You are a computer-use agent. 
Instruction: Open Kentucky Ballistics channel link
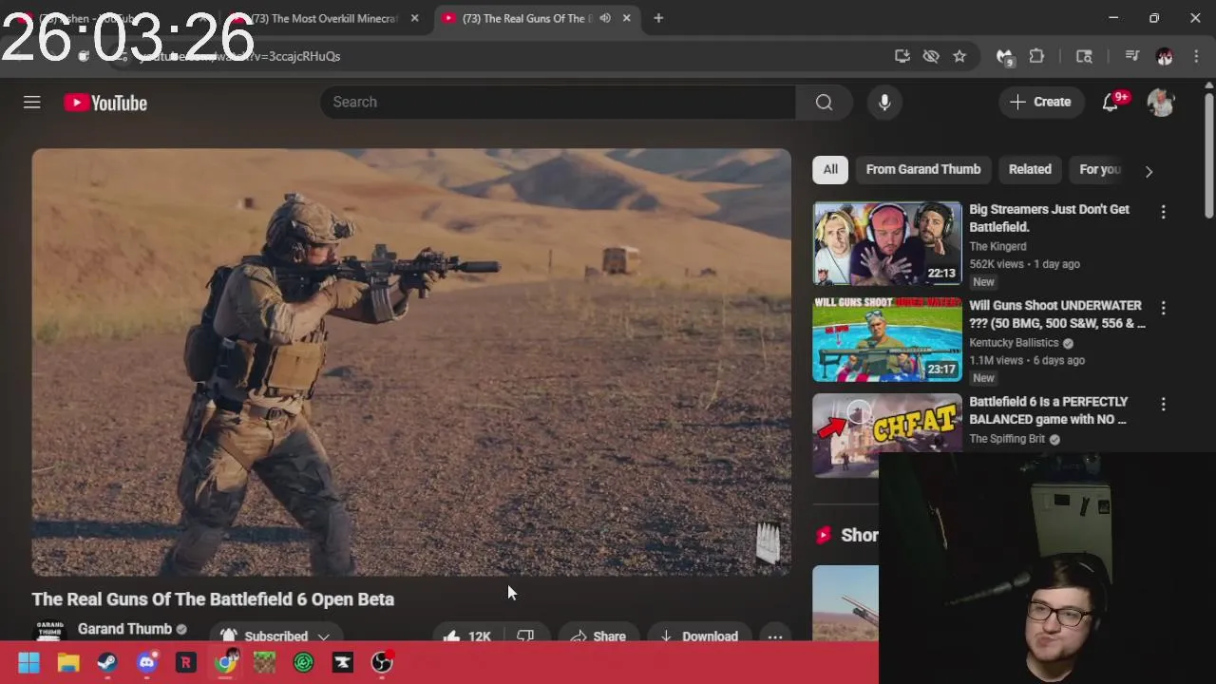point(1014,342)
